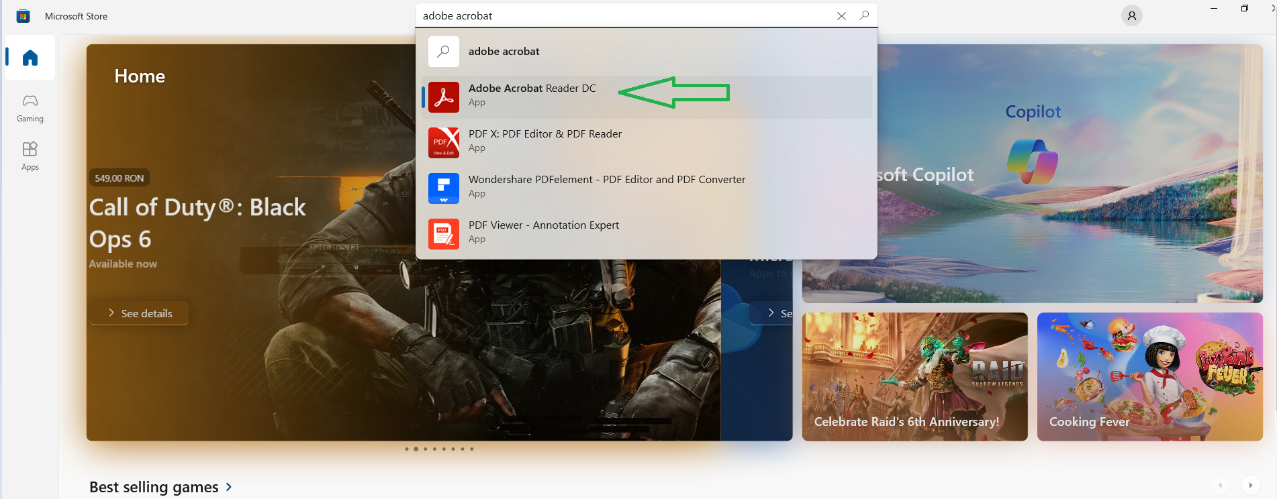The image size is (1277, 499).
Task: Select the first carousel page dot
Action: click(406, 449)
